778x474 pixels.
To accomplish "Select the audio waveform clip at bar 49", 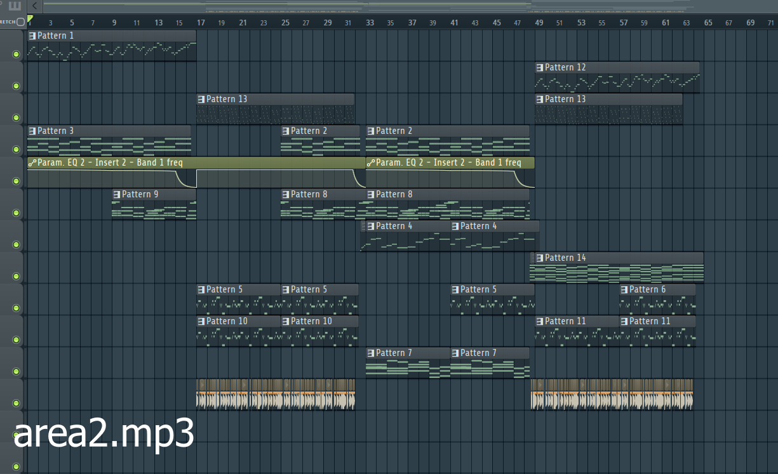I will click(x=612, y=394).
